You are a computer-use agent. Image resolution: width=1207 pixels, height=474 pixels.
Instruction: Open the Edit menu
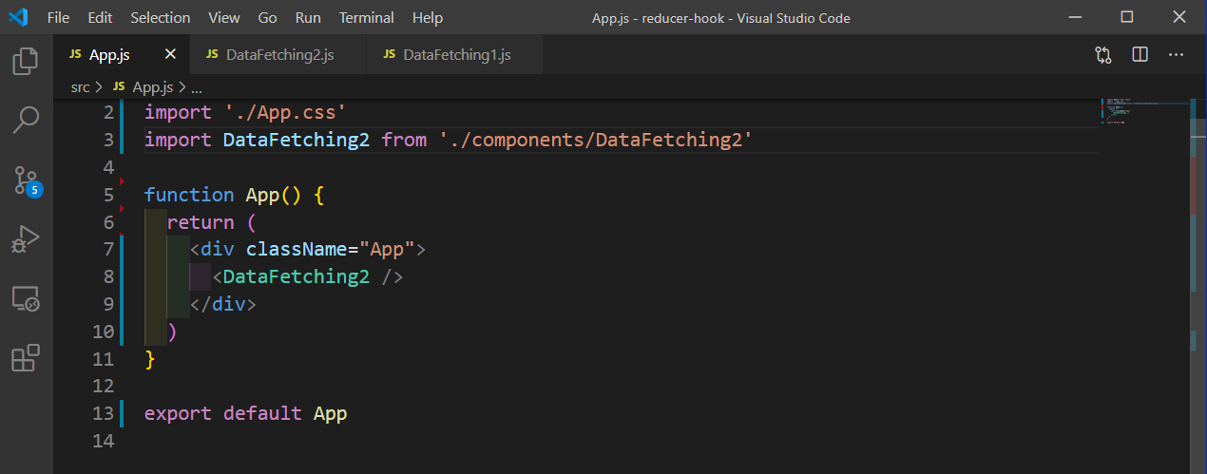click(100, 17)
